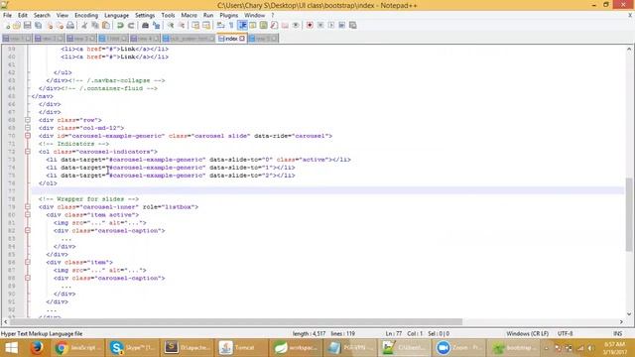Start macro recording with red Record icon
Image resolution: width=635 pixels, height=357 pixels.
(x=310, y=25)
